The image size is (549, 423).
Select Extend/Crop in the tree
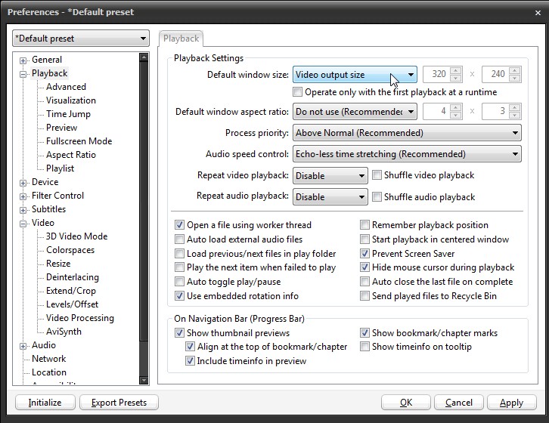[x=71, y=291]
